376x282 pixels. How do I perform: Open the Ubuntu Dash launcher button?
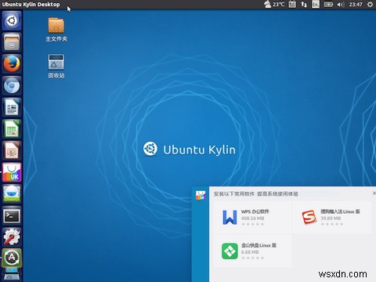click(12, 20)
